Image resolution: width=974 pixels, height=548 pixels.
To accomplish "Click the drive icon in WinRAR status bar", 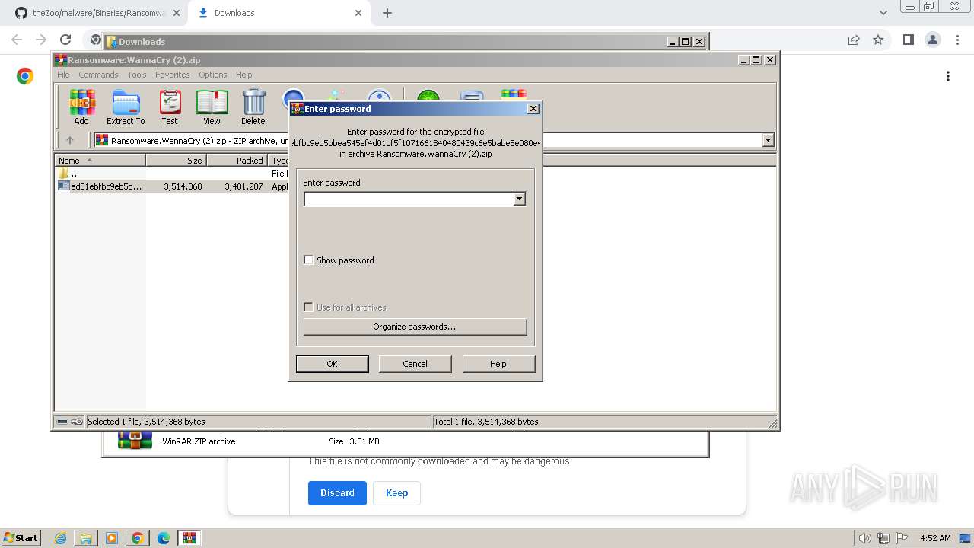I will click(62, 422).
